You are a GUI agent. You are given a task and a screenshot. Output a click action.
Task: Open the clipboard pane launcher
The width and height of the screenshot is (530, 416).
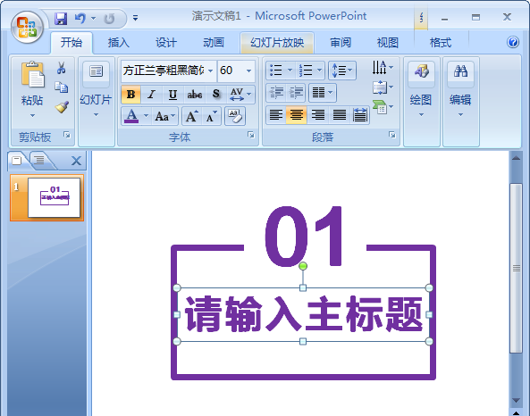[67, 135]
